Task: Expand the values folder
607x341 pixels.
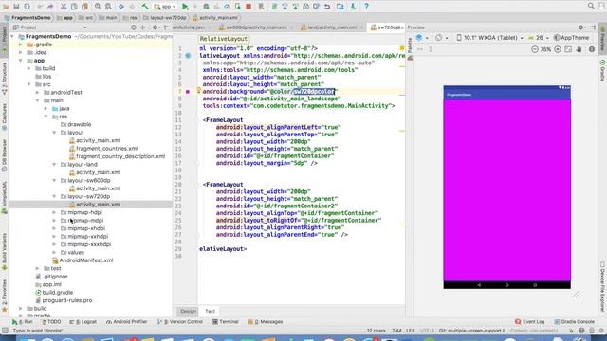Action: (x=54, y=252)
